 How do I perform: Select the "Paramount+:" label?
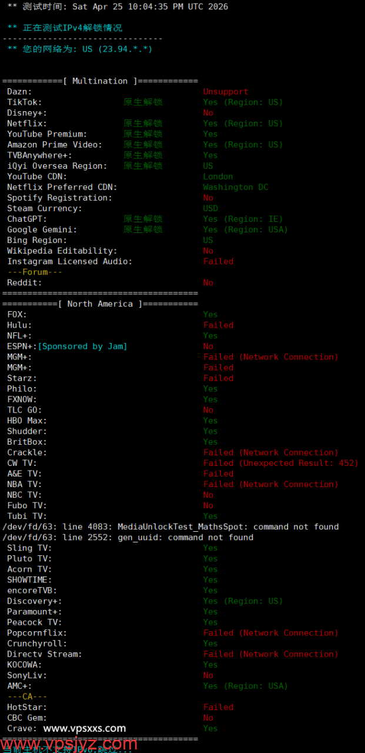coord(35,611)
